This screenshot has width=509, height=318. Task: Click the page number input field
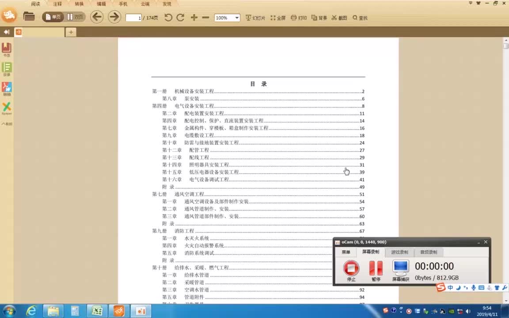click(x=134, y=18)
